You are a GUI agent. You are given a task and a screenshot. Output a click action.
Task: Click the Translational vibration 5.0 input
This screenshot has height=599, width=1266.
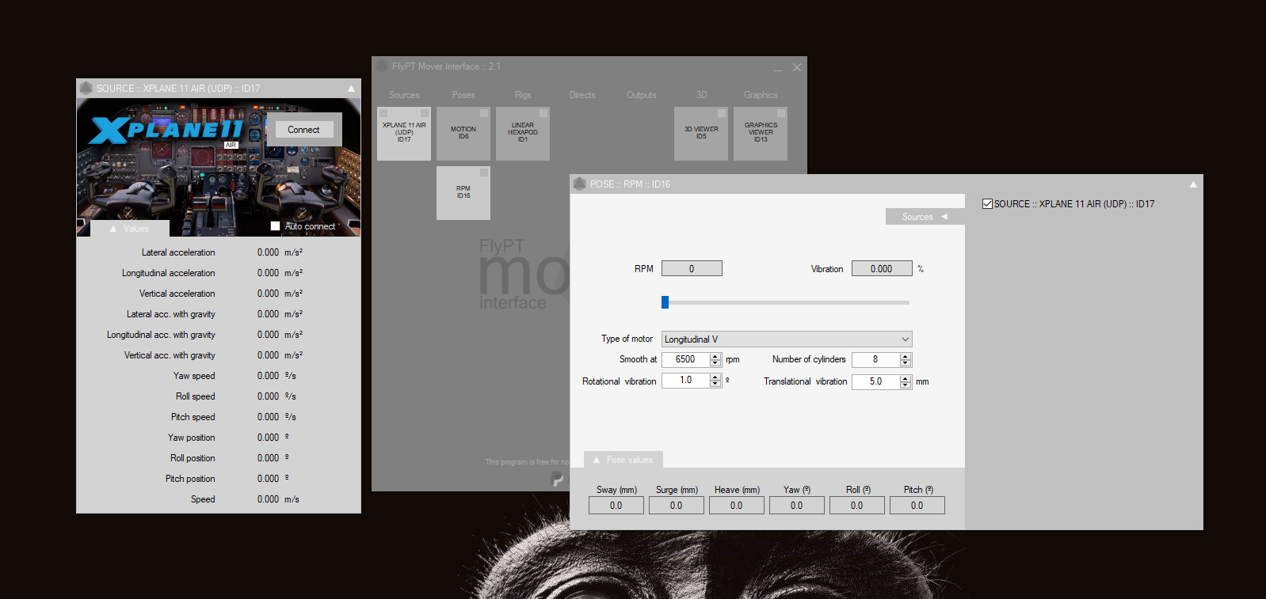[876, 381]
